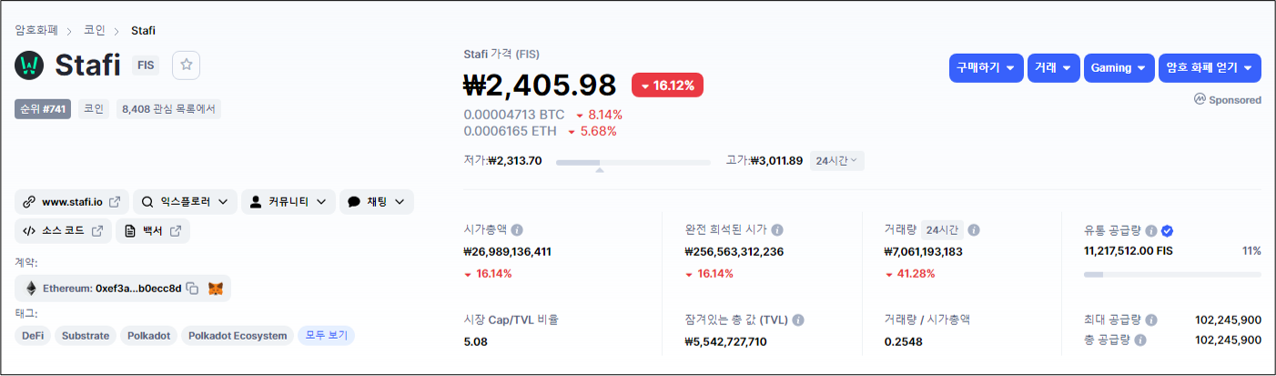Click info icon beside 최대 공급량
The width and height of the screenshot is (1276, 376).
(x=1151, y=320)
